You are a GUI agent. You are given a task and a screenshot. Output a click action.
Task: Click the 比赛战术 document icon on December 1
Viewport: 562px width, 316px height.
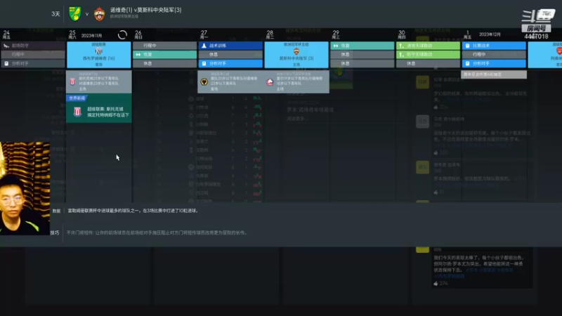point(467,46)
